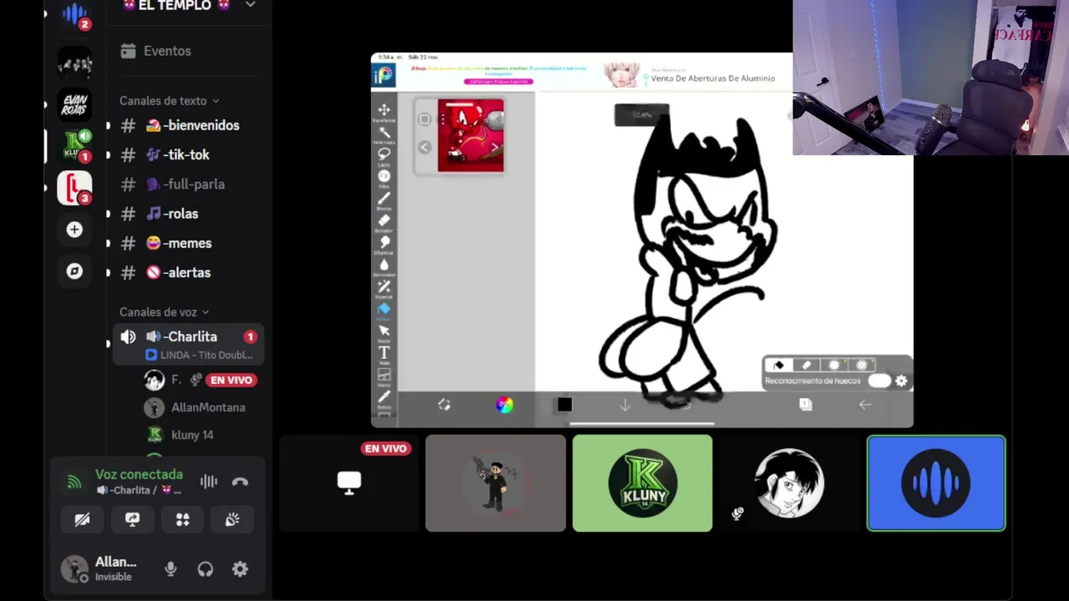Turn on camera in voice panel
This screenshot has width=1069, height=601.
[x=82, y=519]
